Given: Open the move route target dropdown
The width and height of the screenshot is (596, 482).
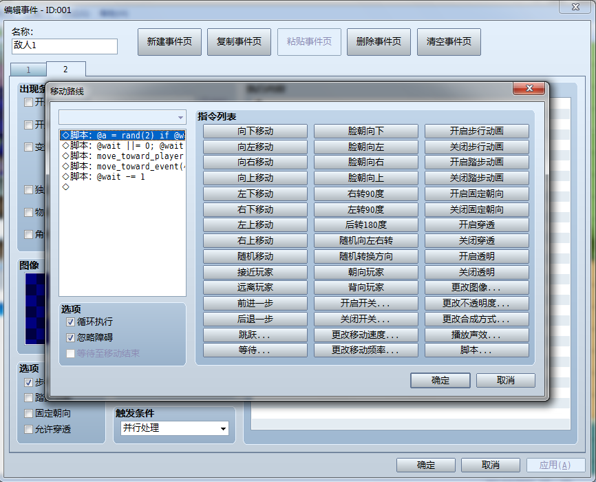Looking at the screenshot, I should (122, 117).
